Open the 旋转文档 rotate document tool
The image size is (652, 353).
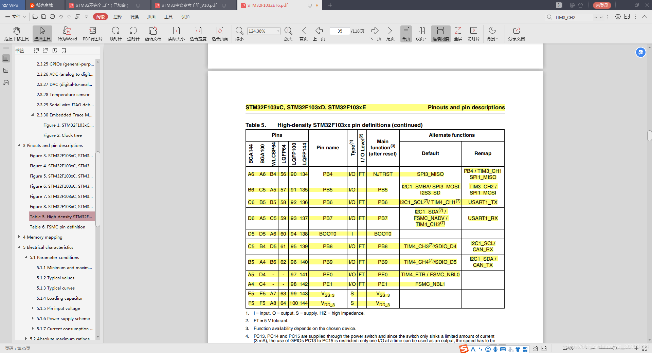tap(153, 34)
